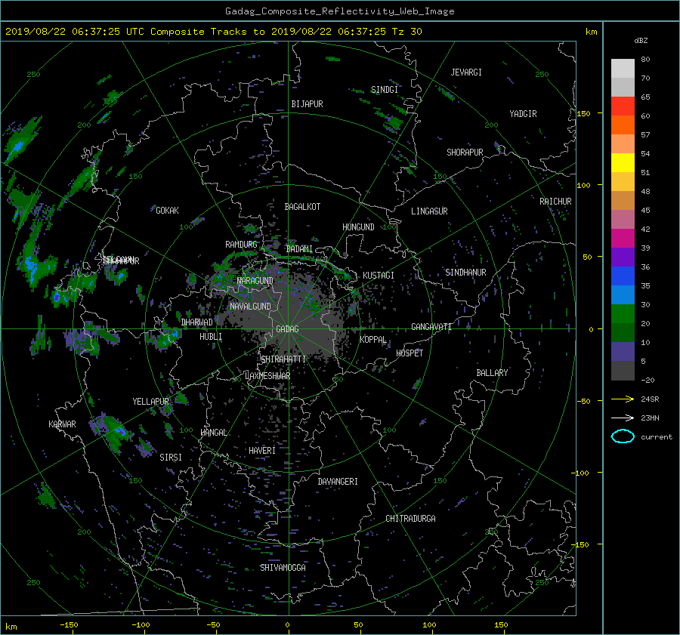Click the dBZ legend heading
Image resolution: width=680 pixels, height=635 pixels.
pos(641,41)
